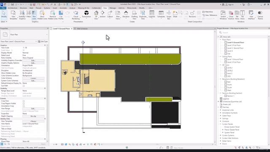Screen dimensions: 270x152
Task: Select the Cut Profile tool
Action: 61,15
